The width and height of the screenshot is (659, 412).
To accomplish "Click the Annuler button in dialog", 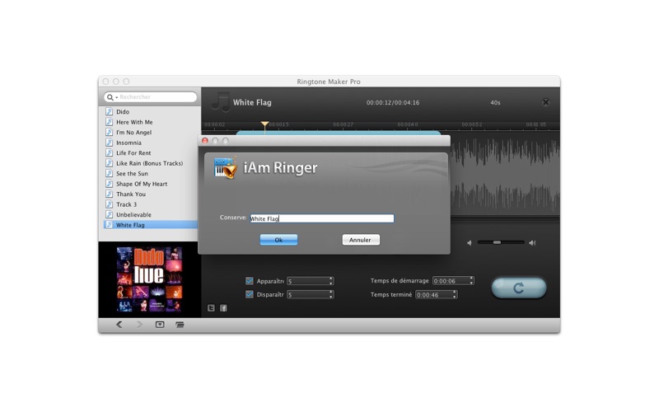I will tap(361, 240).
